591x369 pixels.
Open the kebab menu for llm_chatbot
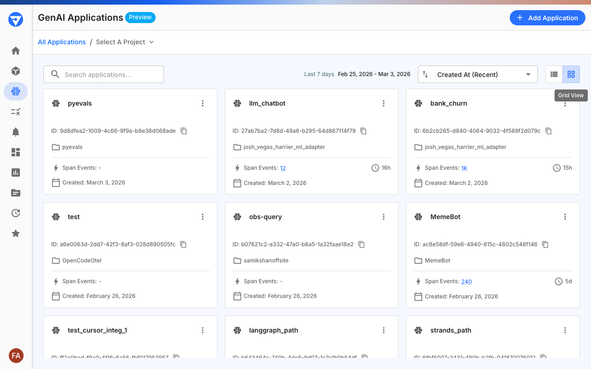[384, 103]
